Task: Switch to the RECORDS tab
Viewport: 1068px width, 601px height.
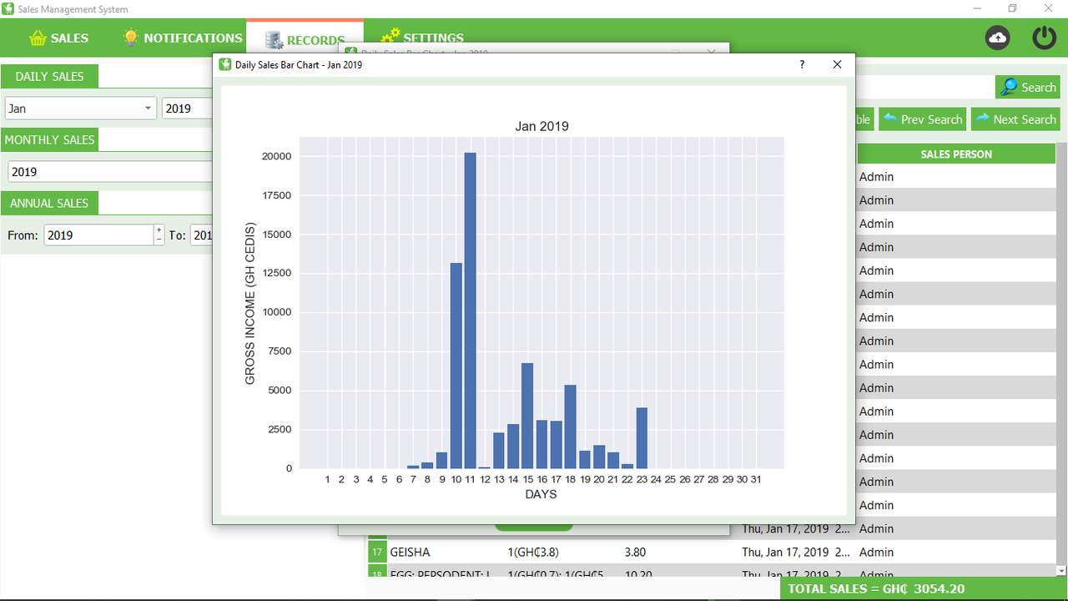Action: click(x=305, y=39)
